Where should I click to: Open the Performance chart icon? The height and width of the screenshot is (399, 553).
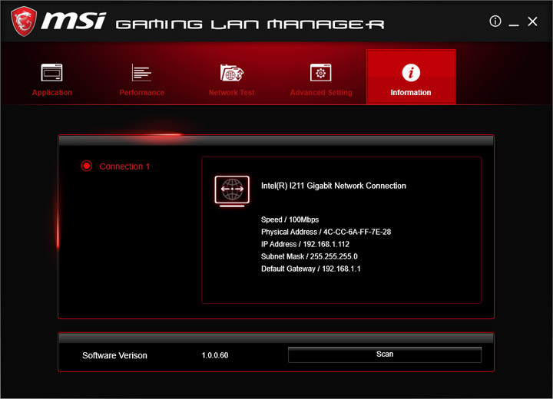click(x=141, y=72)
